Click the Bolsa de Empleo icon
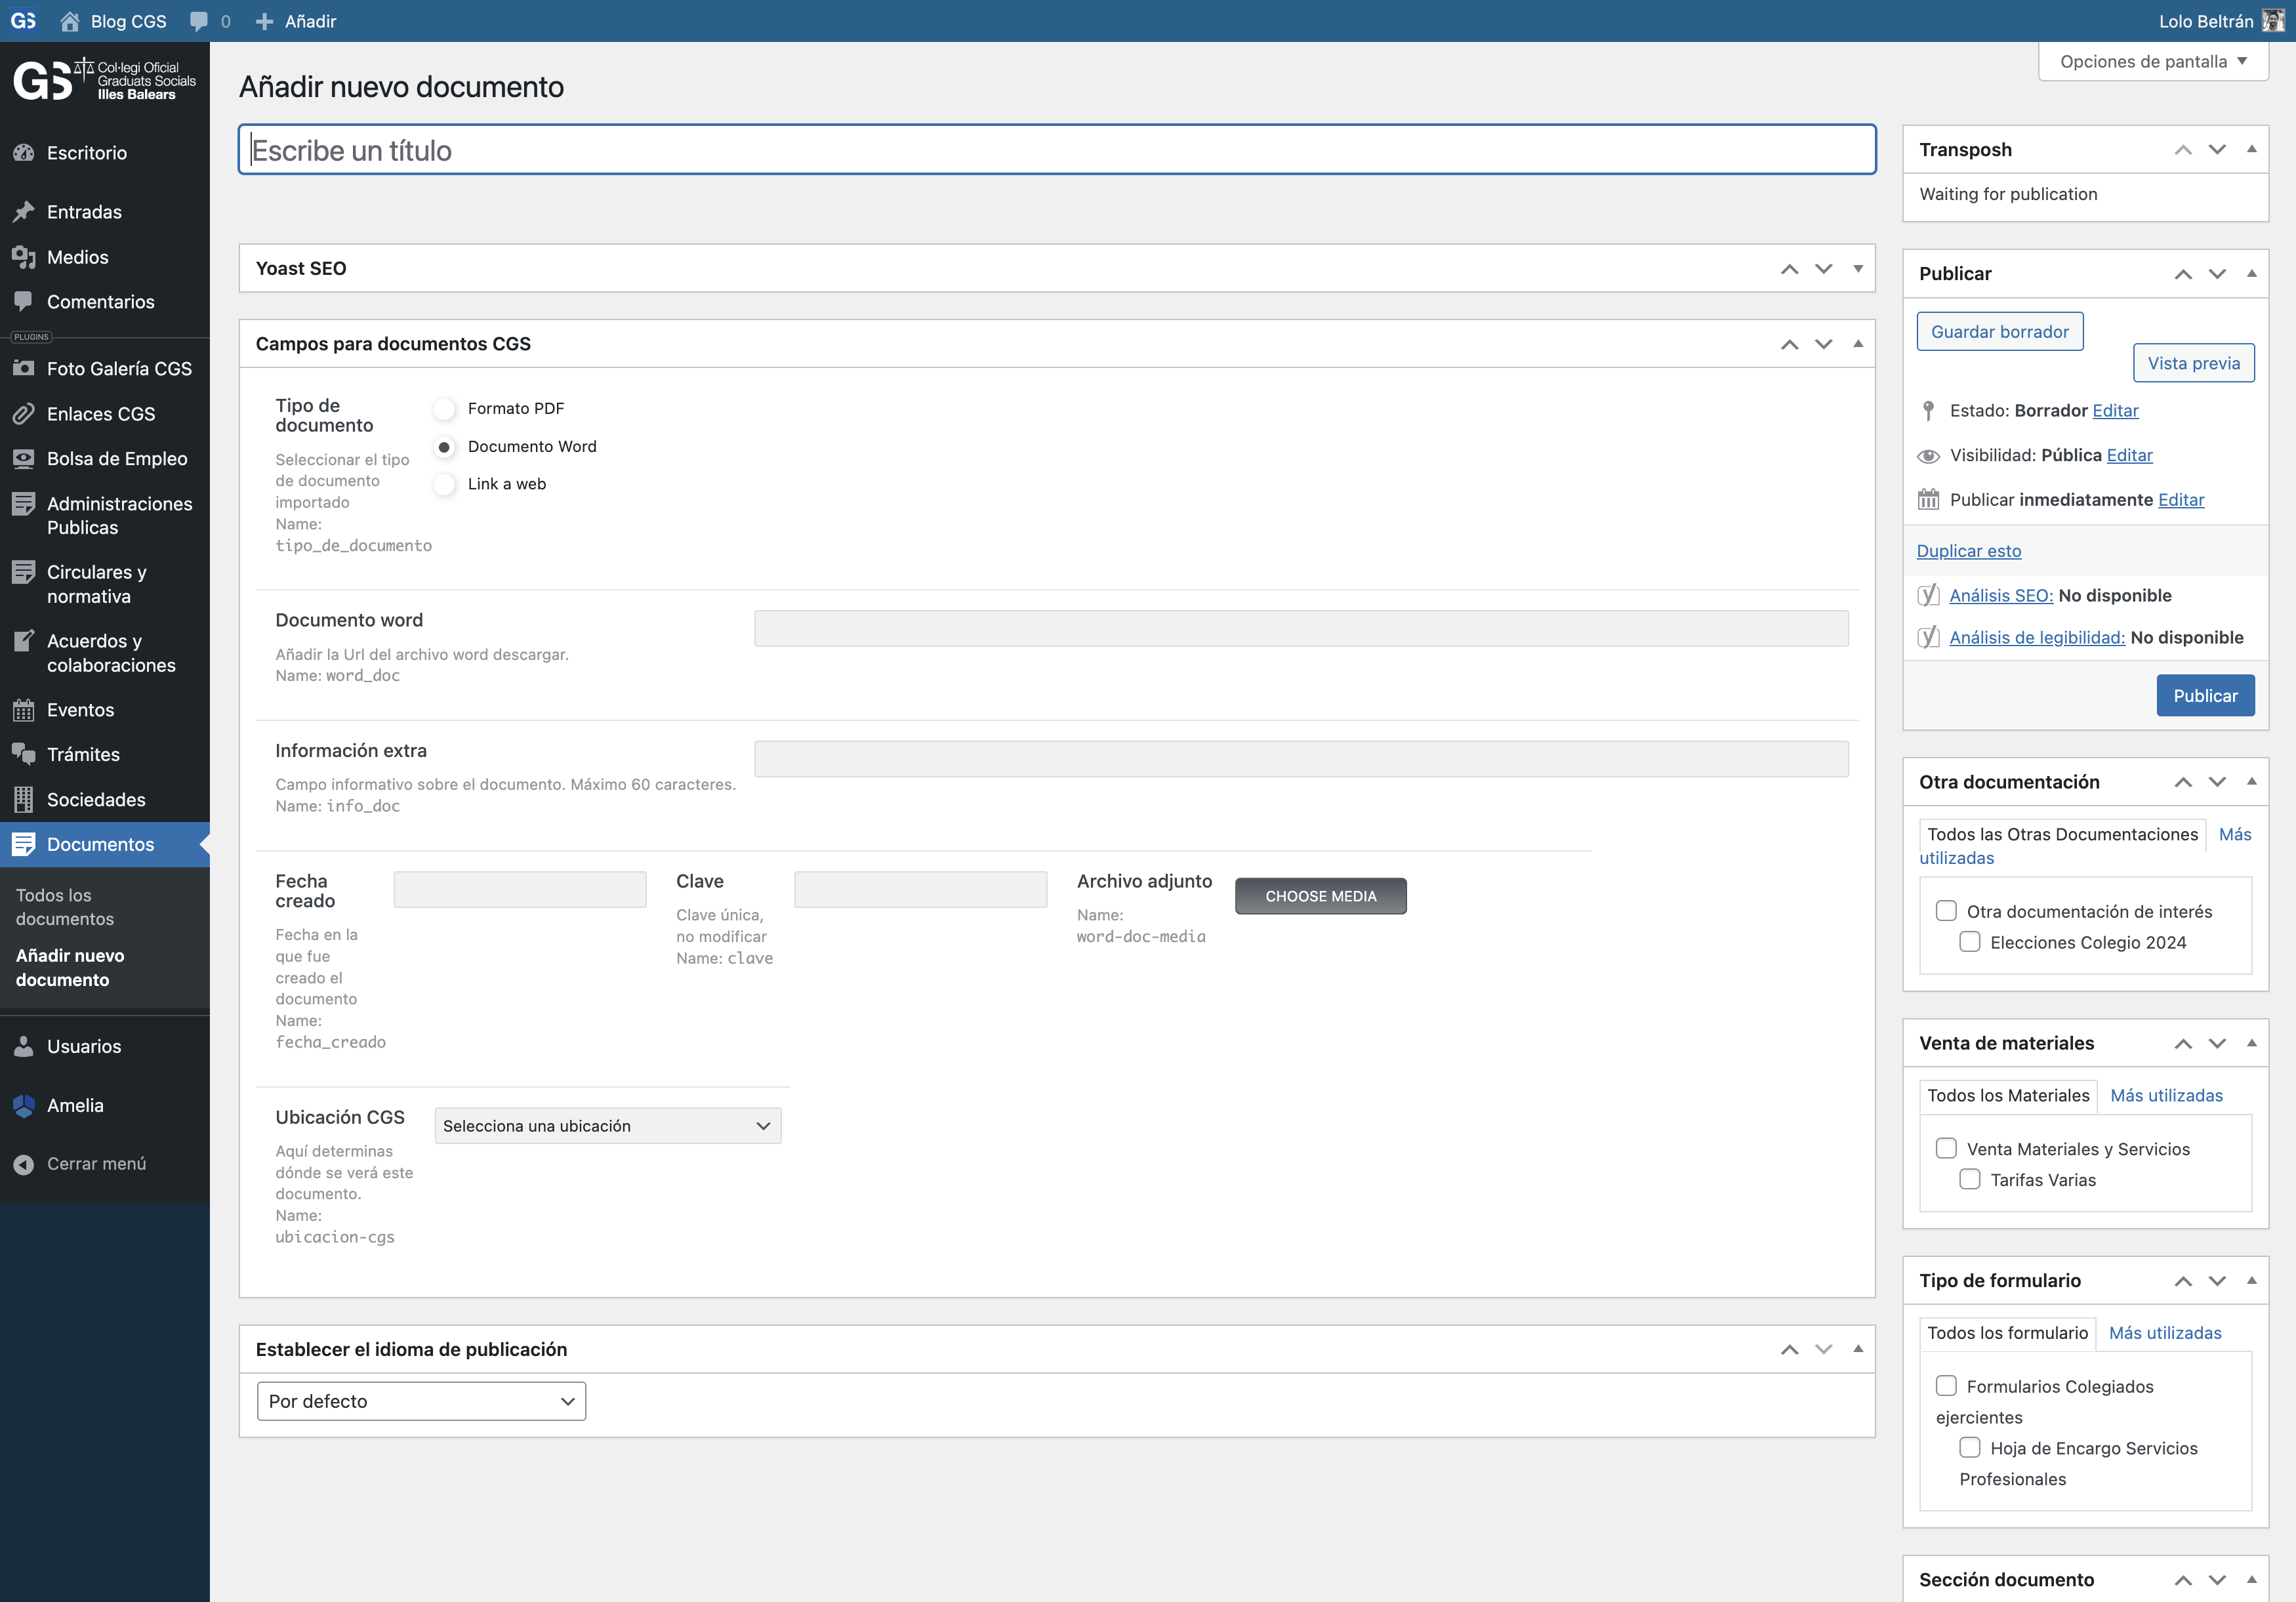 point(24,458)
